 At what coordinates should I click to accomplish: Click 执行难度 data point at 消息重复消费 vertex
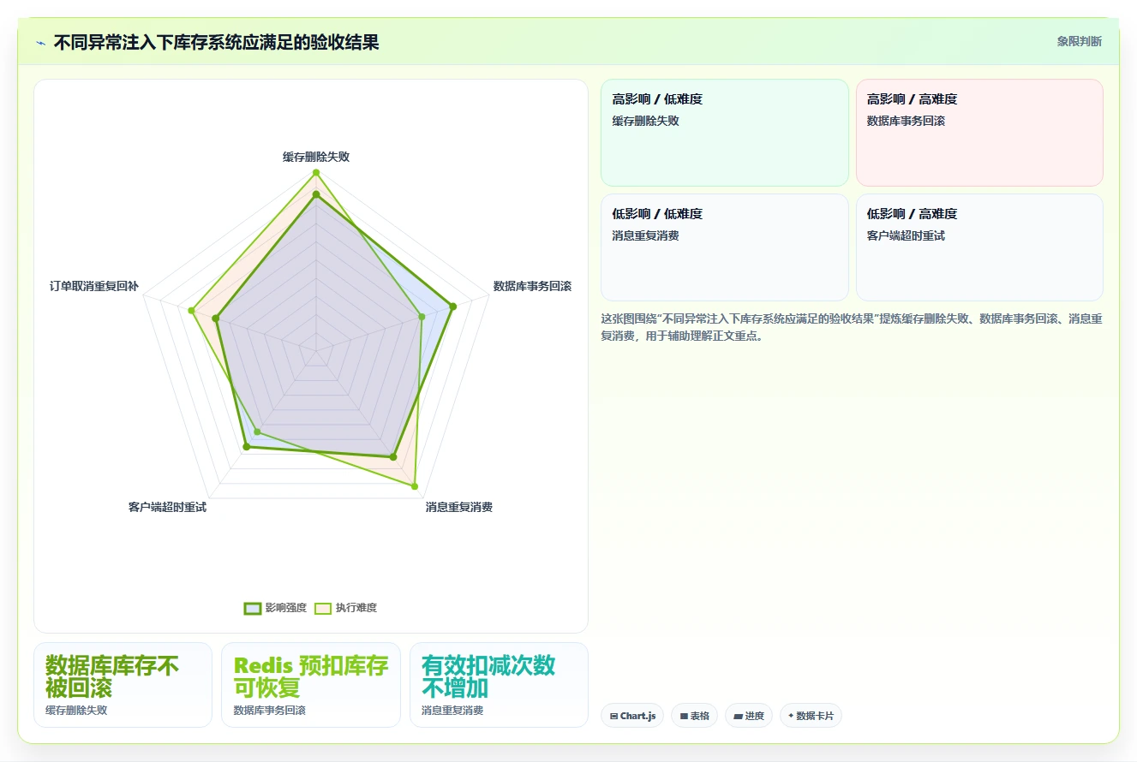pos(415,487)
